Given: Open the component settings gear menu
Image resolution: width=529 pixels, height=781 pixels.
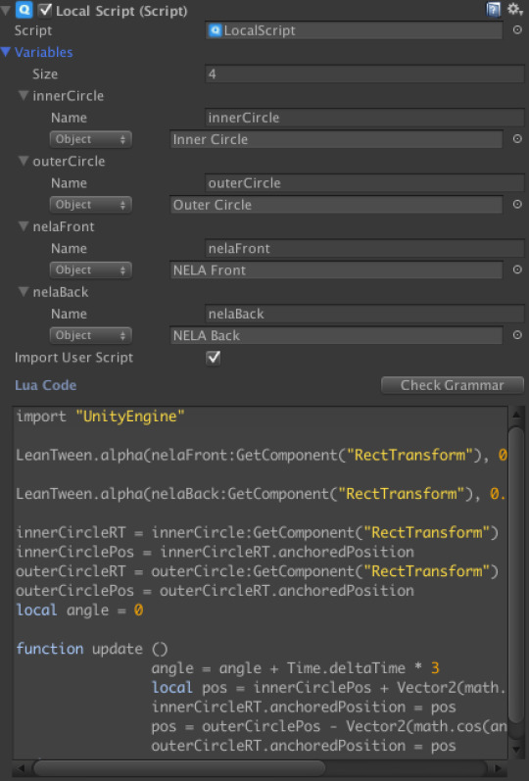Looking at the screenshot, I should point(514,10).
